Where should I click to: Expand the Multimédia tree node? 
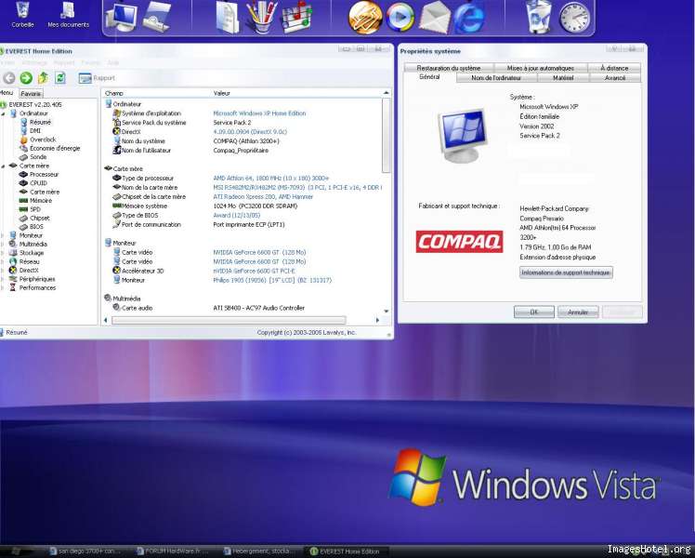pyautogui.click(x=3, y=244)
